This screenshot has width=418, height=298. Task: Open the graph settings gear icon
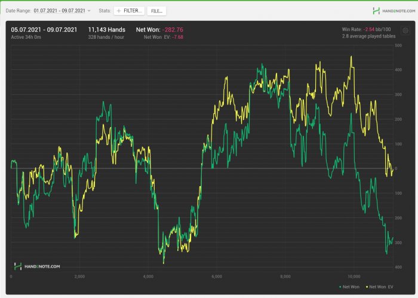click(405, 30)
